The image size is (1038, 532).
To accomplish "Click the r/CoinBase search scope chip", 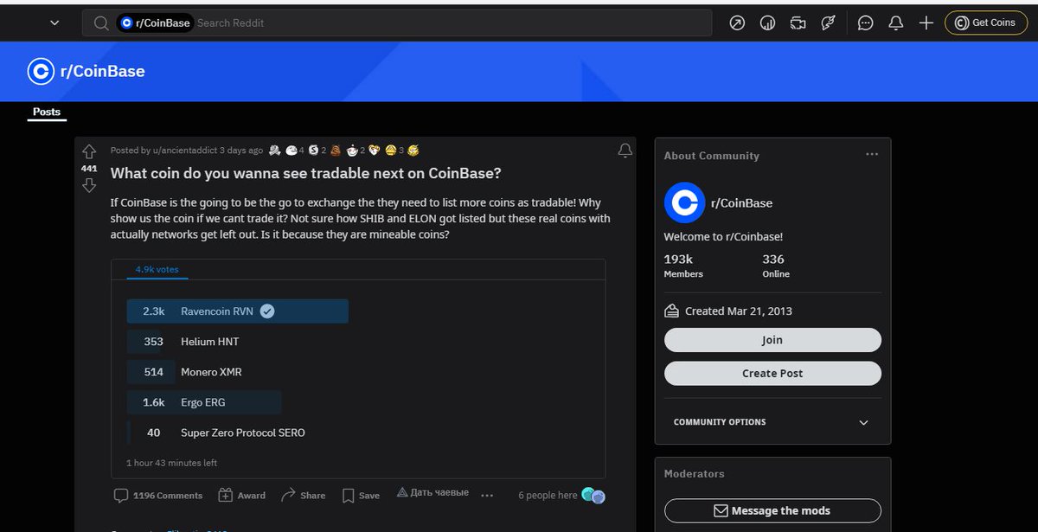I will click(x=155, y=23).
